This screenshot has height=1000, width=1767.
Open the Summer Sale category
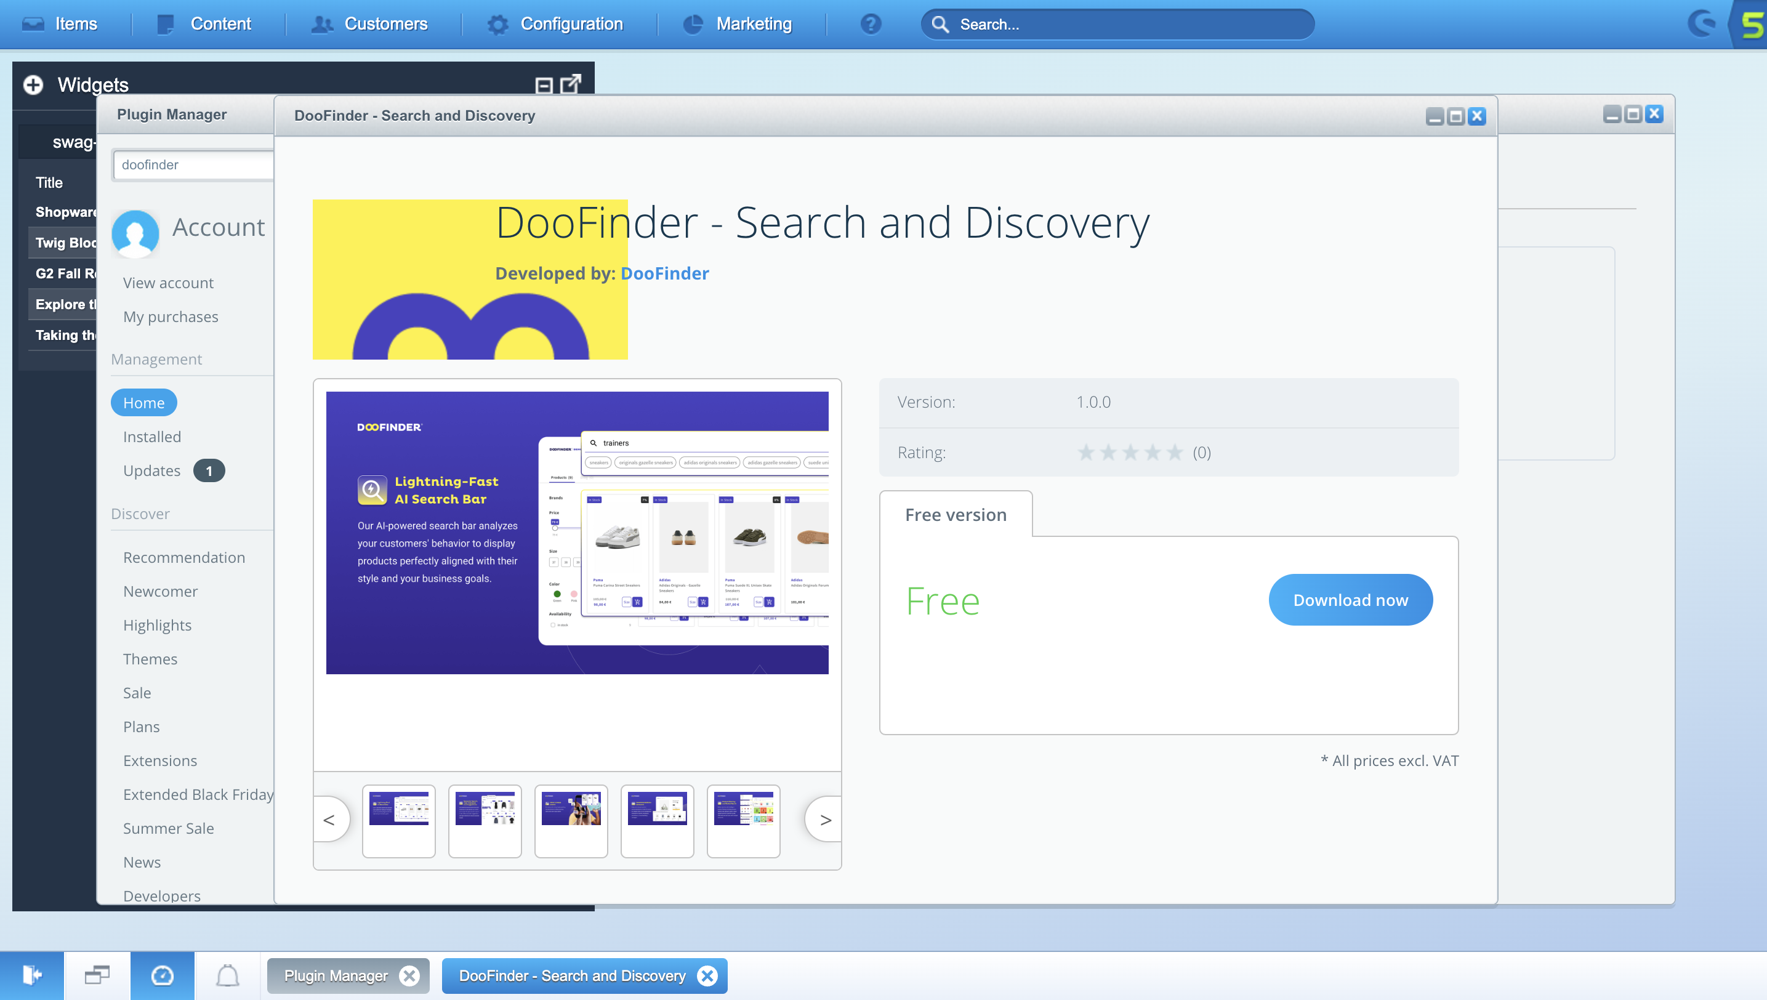pos(168,828)
